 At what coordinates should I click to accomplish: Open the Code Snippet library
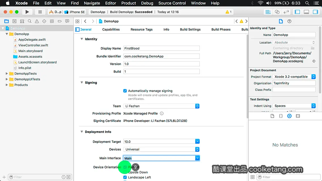coord(281,116)
